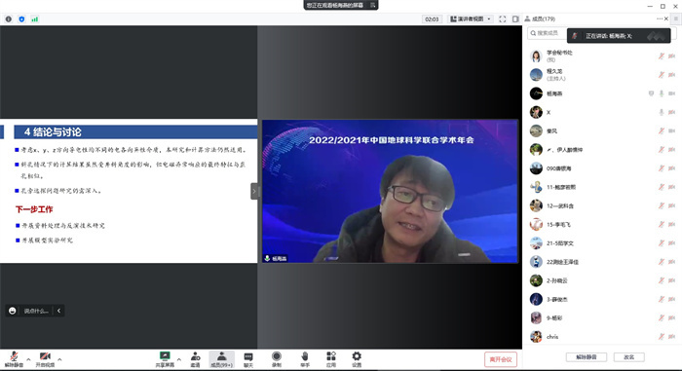Expand the arrow next to 解除静音
This screenshot has width=682, height=371.
point(28,359)
